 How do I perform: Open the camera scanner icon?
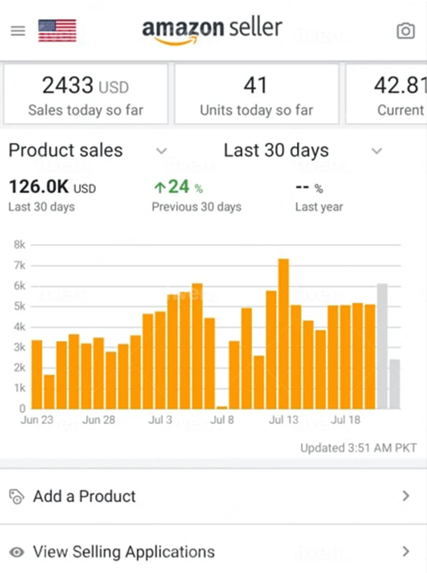[x=405, y=30]
